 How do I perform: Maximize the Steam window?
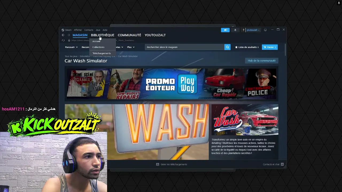coord(278,30)
